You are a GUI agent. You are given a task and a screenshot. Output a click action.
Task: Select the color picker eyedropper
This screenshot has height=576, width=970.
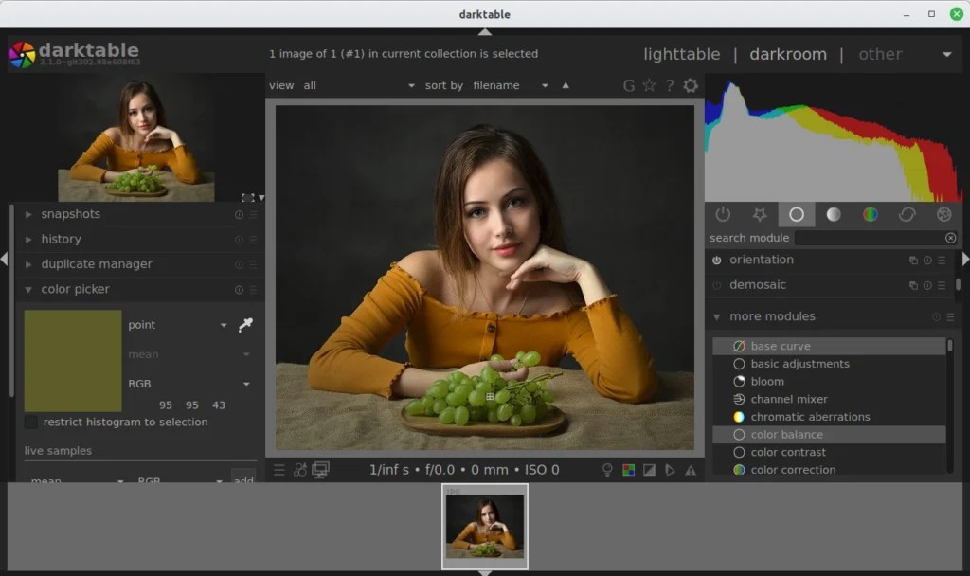click(x=245, y=324)
